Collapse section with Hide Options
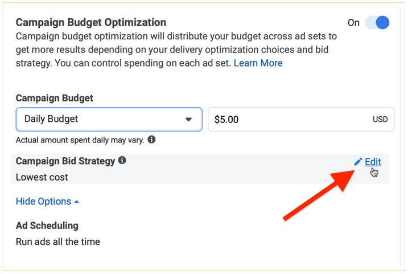The height and width of the screenshot is (274, 408). click(x=43, y=201)
